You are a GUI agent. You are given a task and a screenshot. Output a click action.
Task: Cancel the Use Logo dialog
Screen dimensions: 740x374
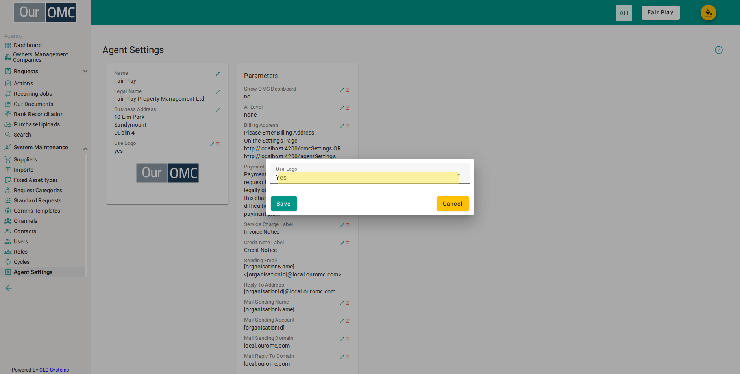click(453, 204)
